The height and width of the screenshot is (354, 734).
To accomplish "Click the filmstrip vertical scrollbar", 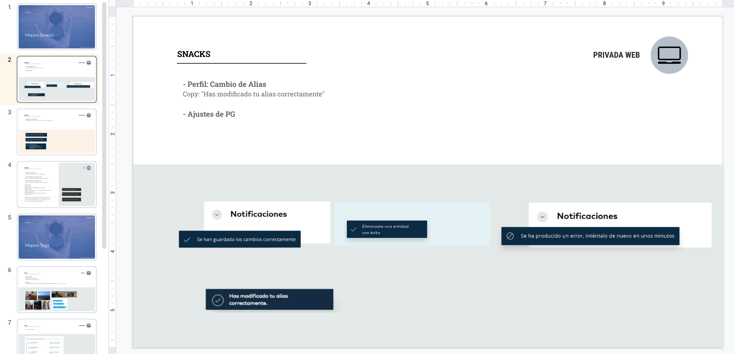I will click(x=104, y=125).
